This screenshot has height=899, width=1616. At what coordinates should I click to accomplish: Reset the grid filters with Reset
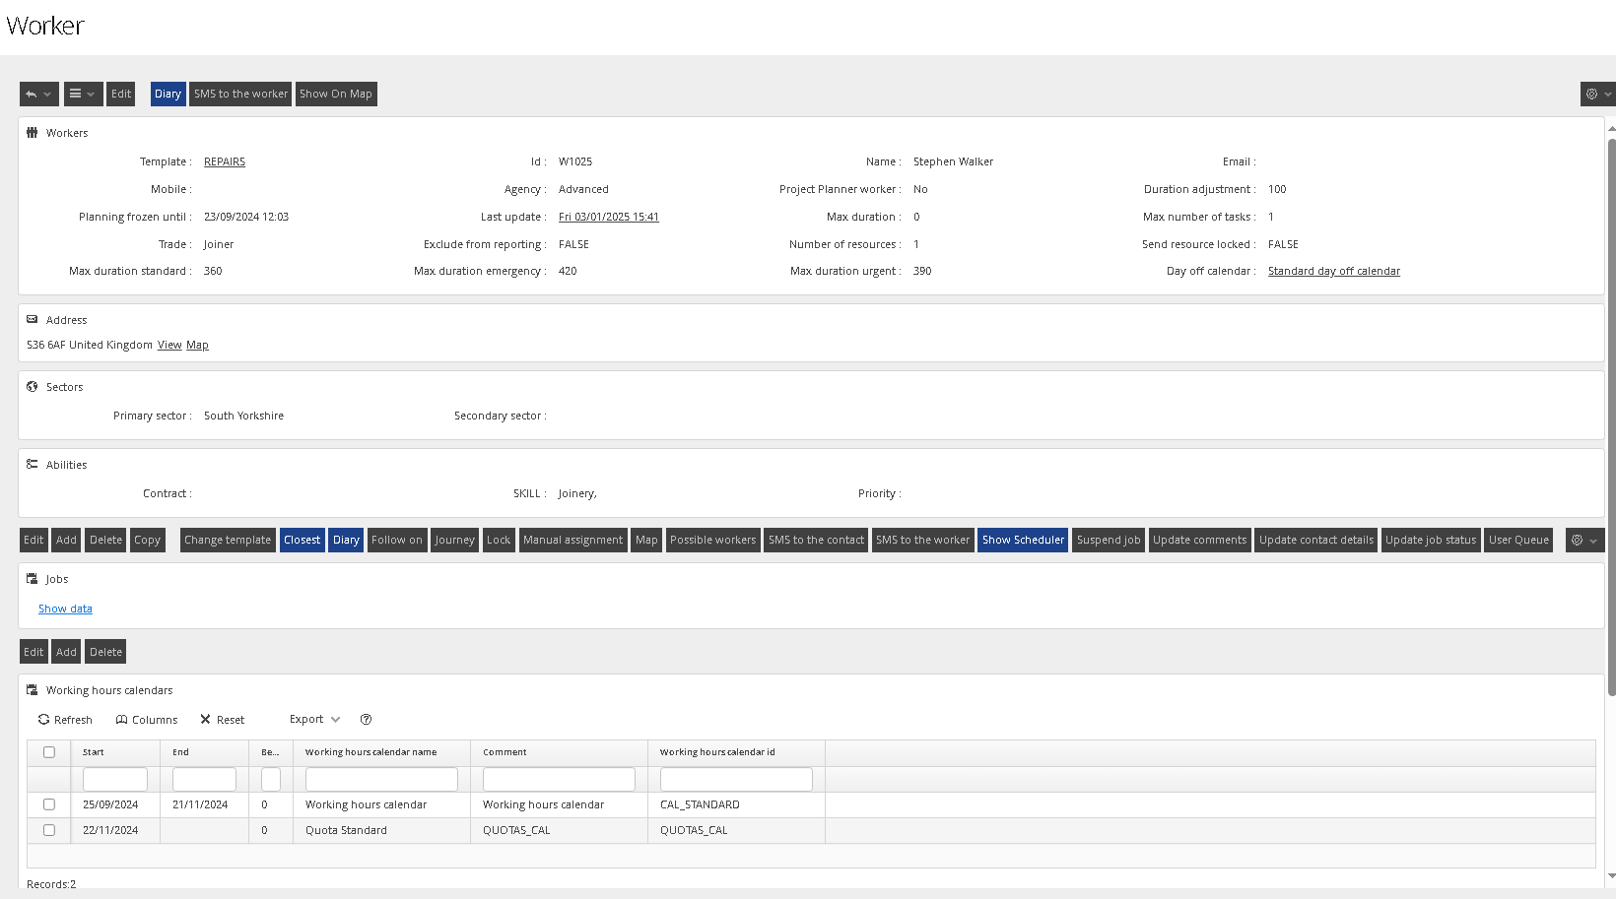pos(222,720)
